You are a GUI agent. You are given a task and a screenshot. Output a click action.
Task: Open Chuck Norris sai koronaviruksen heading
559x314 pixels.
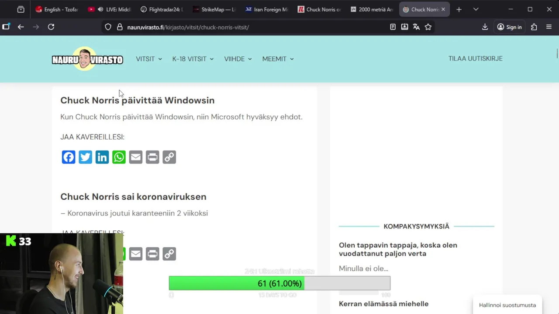133,197
